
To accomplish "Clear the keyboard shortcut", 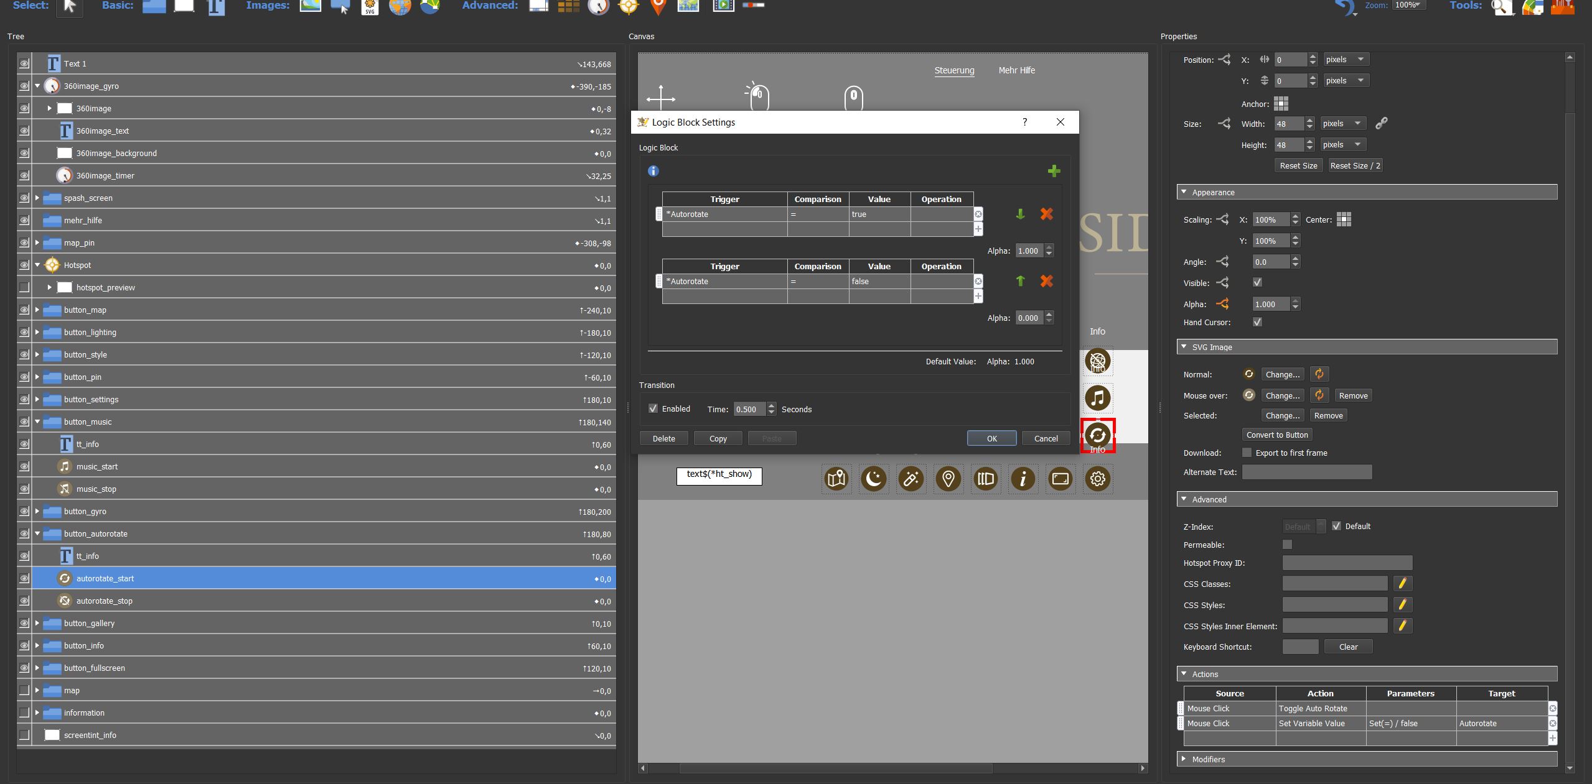I will (x=1348, y=647).
